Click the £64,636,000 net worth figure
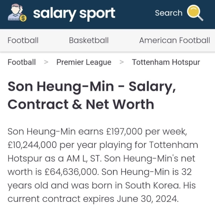Screen dimensions: 215x212 [72, 172]
